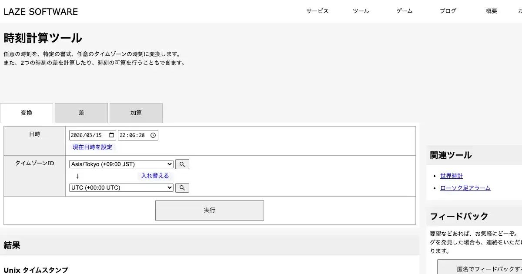Click 入れ替える to swap timezones
The image size is (522, 274).
(155, 176)
